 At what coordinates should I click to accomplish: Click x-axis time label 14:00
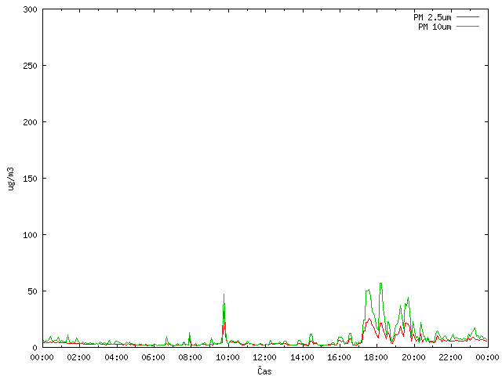pos(302,357)
